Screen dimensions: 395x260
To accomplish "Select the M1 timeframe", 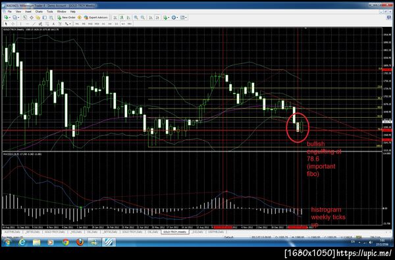I will pyautogui.click(x=77, y=24).
